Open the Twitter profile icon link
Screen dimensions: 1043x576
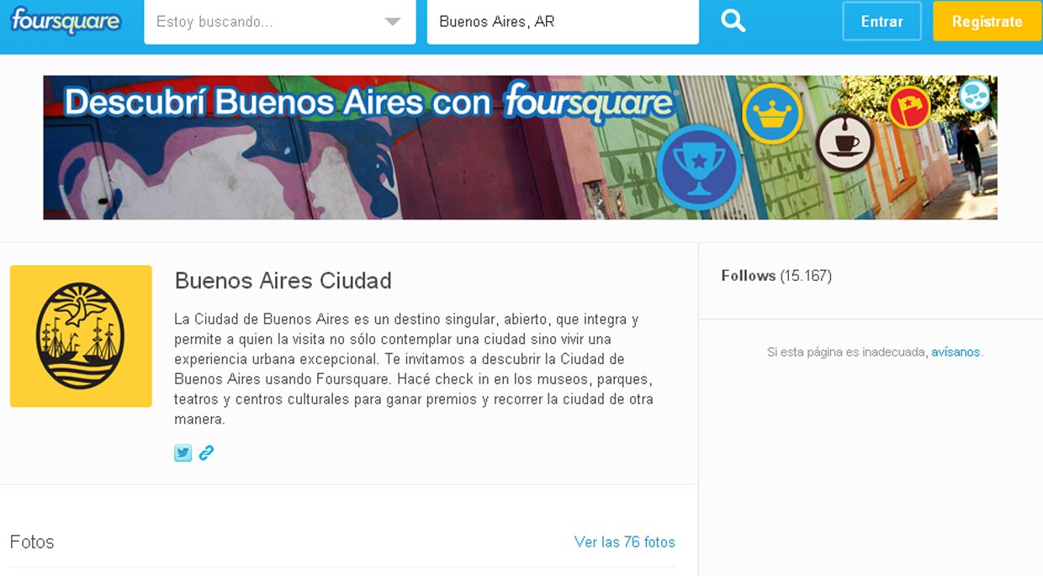point(183,453)
